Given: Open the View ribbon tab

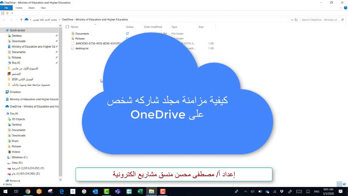Looking at the screenshot, I should 43,8.
